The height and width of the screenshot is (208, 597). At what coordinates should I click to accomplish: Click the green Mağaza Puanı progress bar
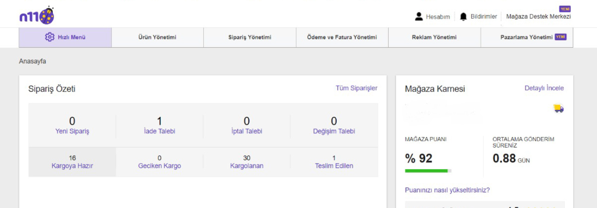(x=426, y=171)
